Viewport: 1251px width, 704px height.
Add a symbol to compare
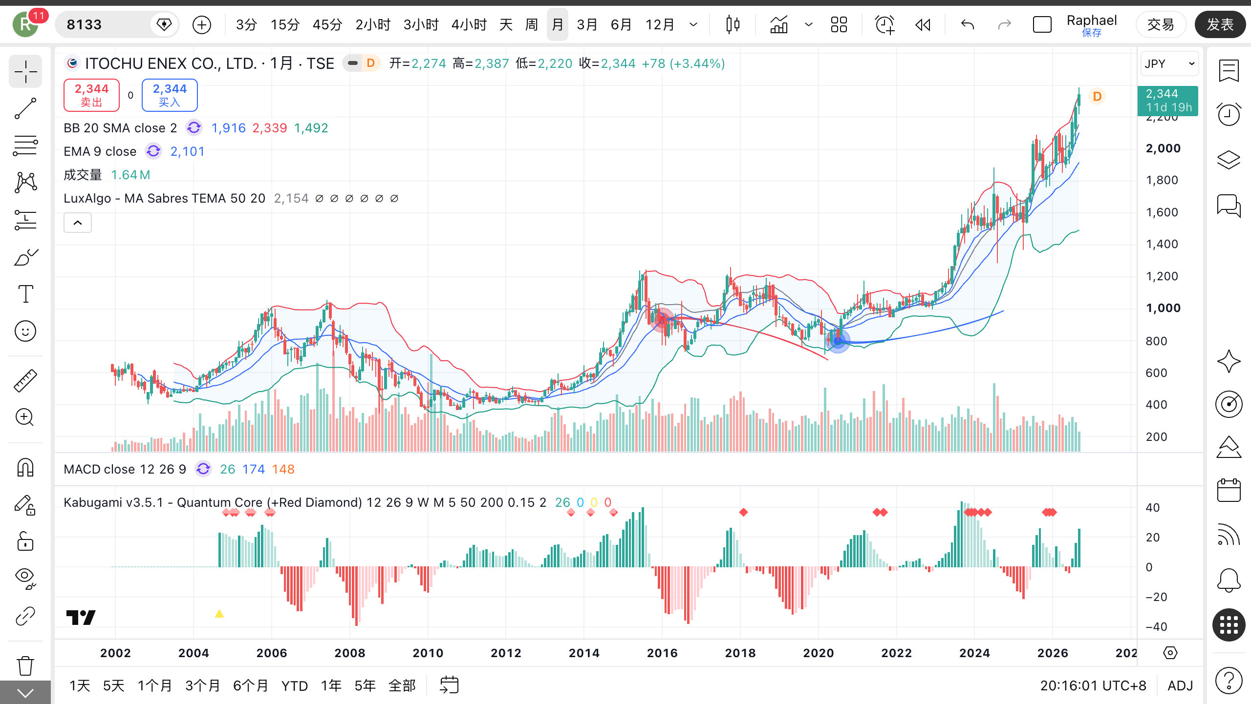pyautogui.click(x=202, y=24)
